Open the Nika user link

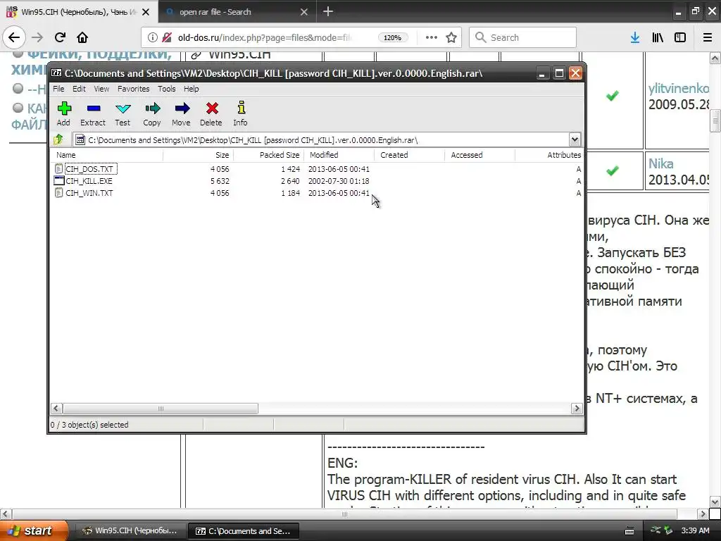[x=660, y=163]
